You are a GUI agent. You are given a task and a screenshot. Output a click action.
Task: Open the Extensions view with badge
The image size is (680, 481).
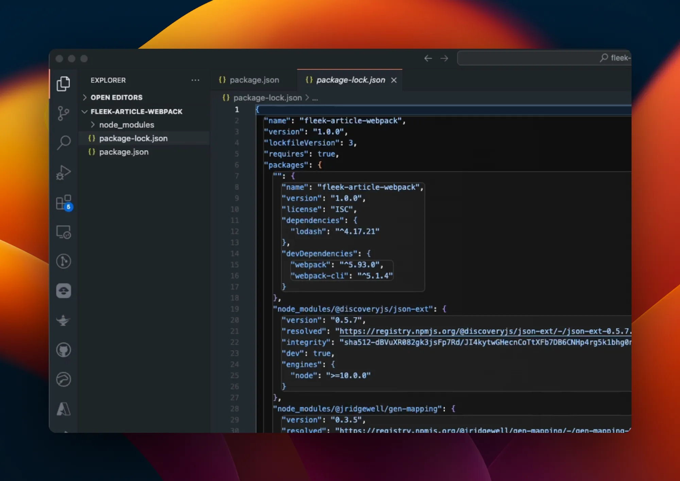tap(64, 202)
